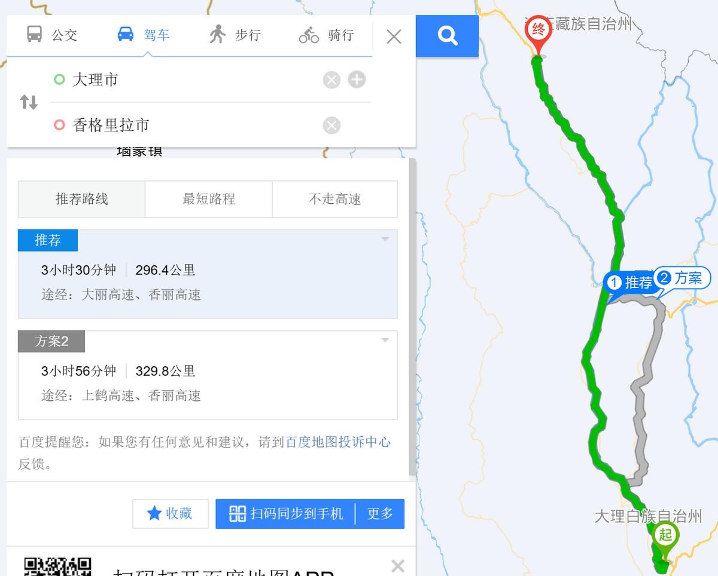Screen dimensions: 718x576
Task: Swap start and destination arrows
Action: (x=29, y=102)
